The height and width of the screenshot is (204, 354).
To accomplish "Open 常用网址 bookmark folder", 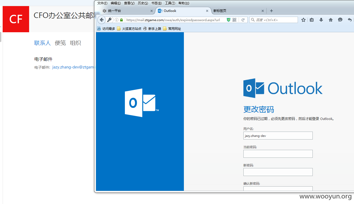I will [x=172, y=29].
